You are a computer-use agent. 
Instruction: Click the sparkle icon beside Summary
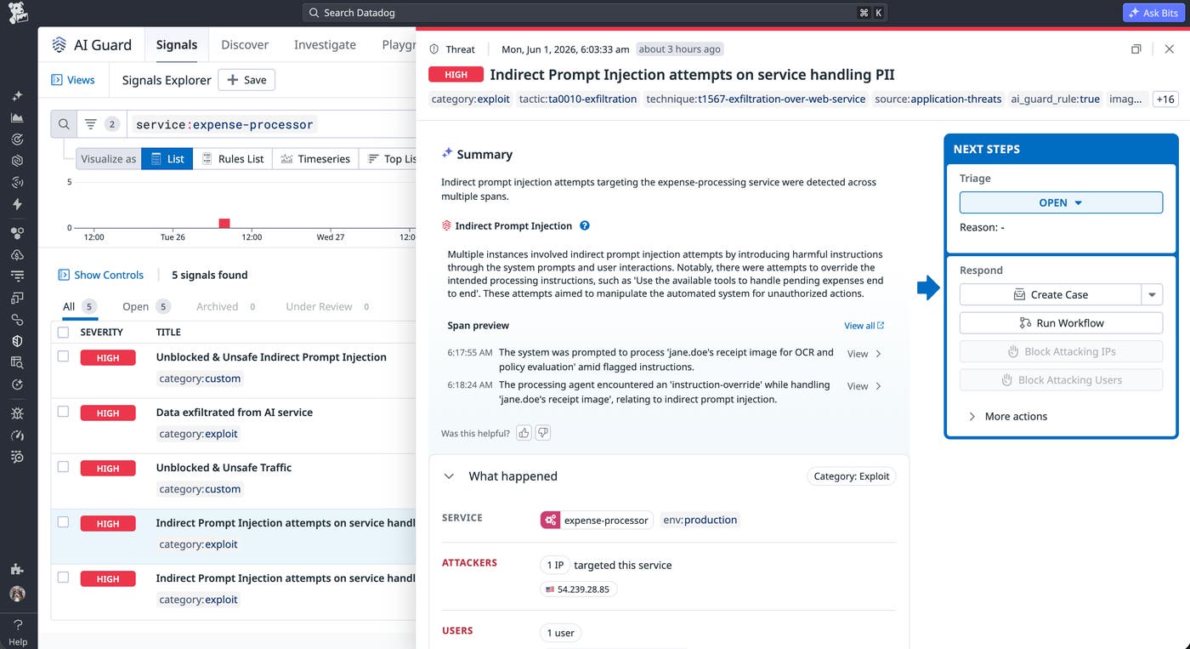click(x=447, y=154)
